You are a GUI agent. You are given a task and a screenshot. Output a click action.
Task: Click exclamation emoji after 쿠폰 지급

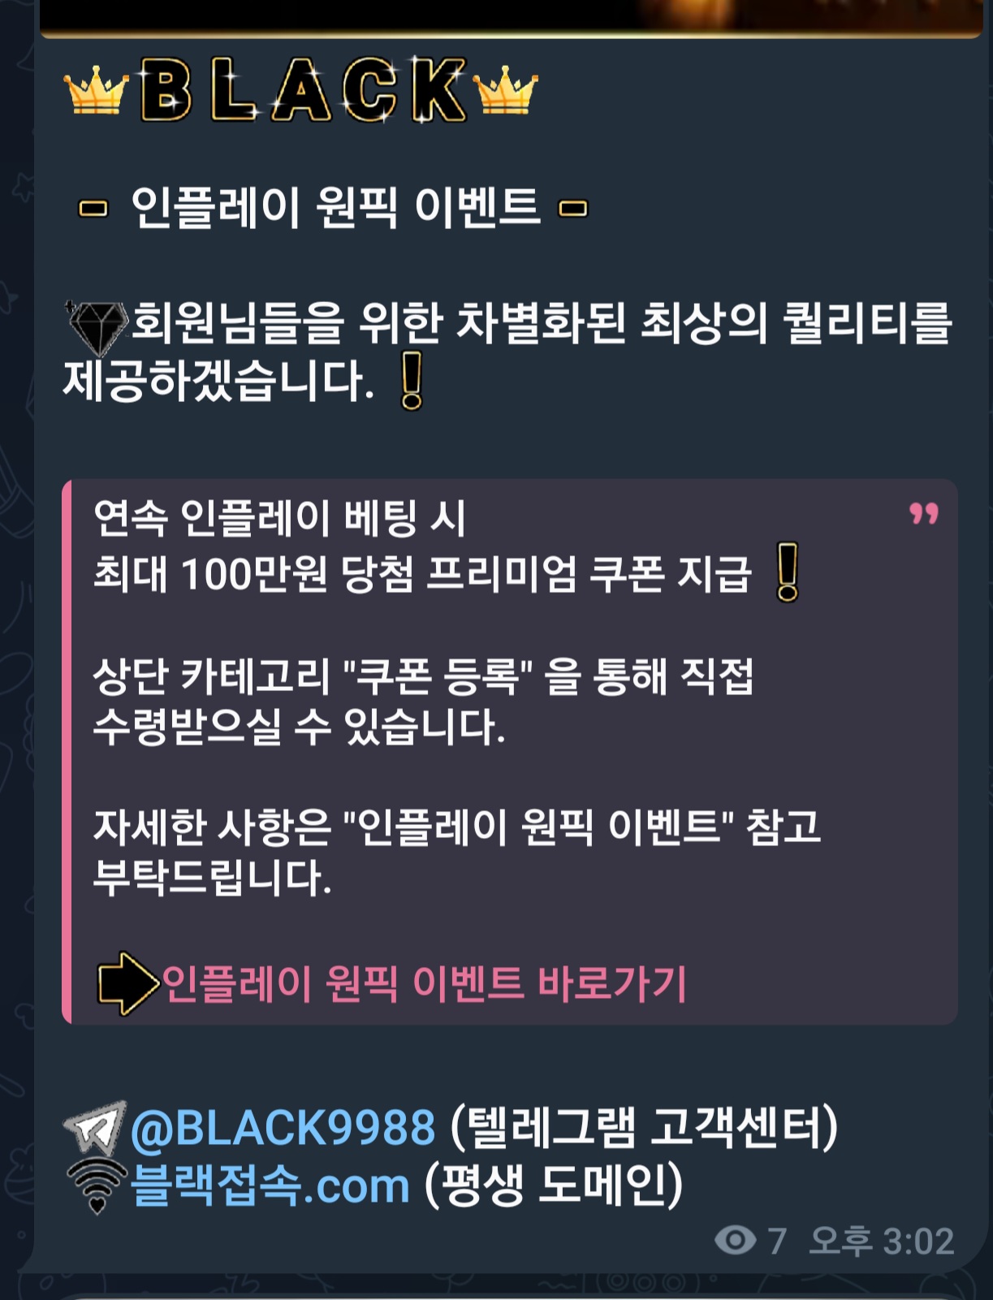(788, 572)
